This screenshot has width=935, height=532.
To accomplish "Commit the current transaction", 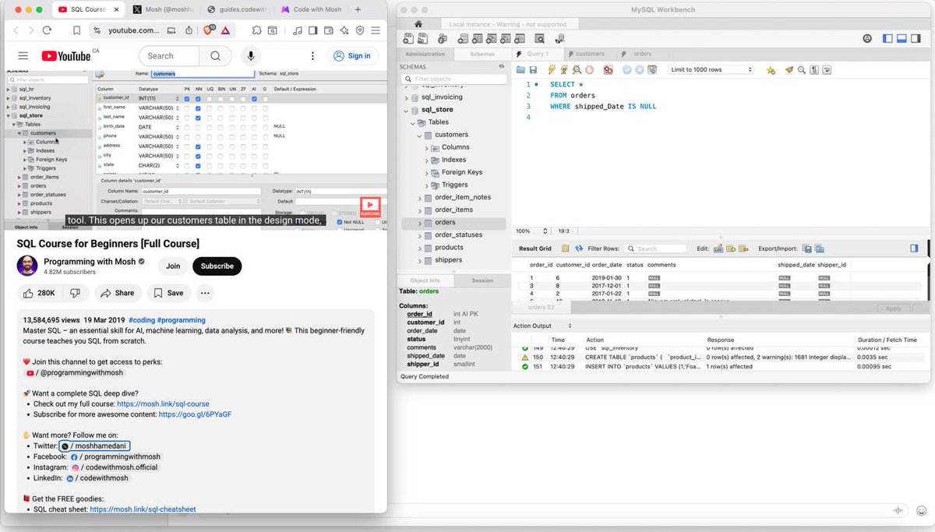I will [627, 70].
